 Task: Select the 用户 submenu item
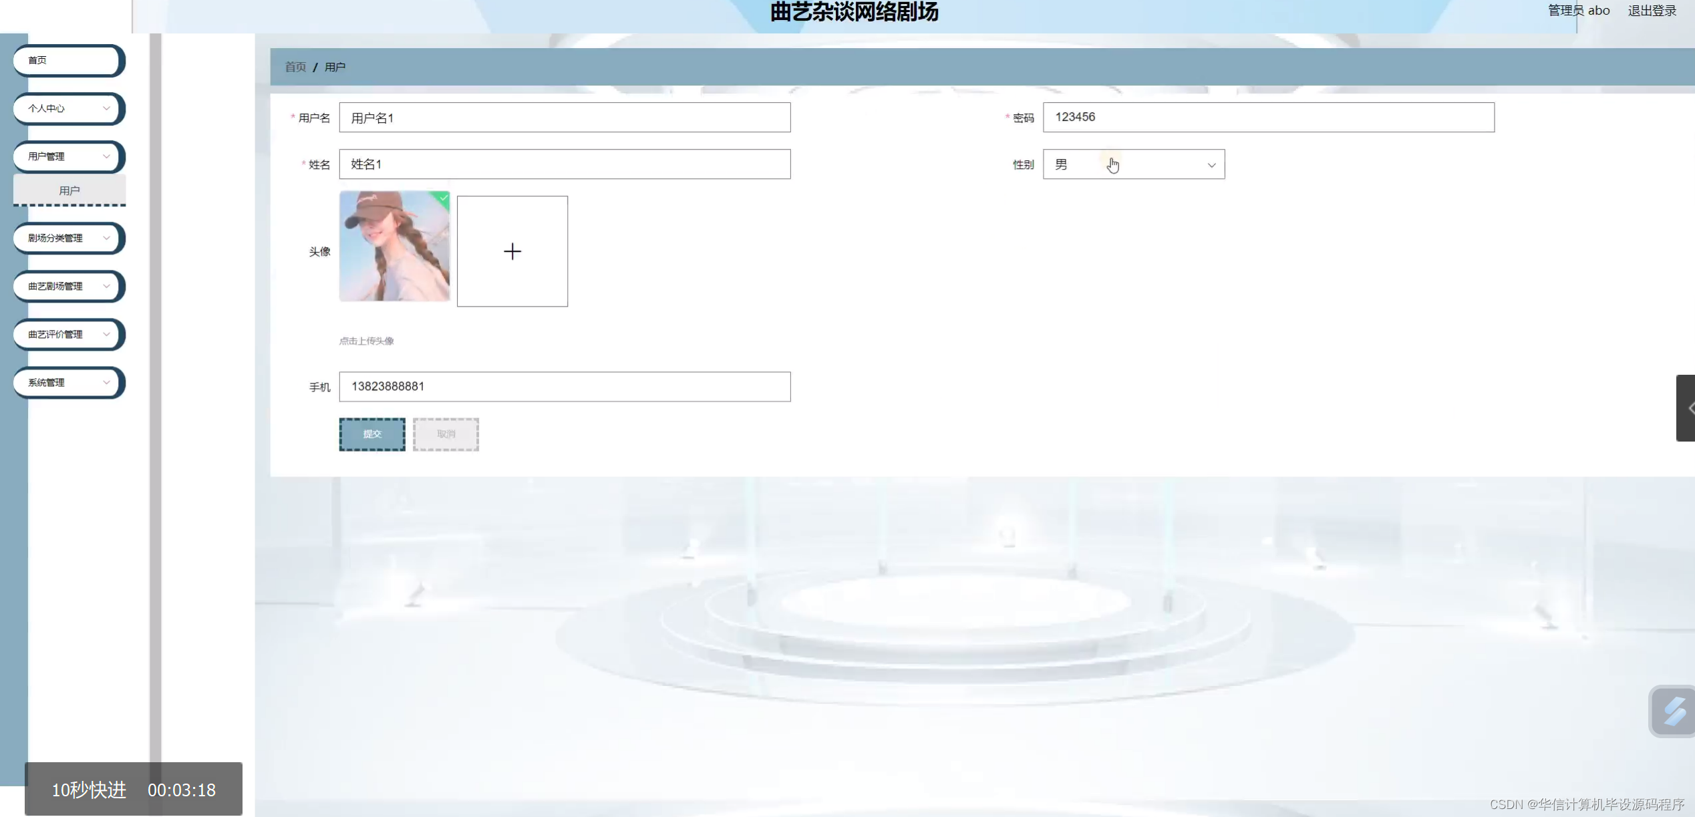pos(69,191)
